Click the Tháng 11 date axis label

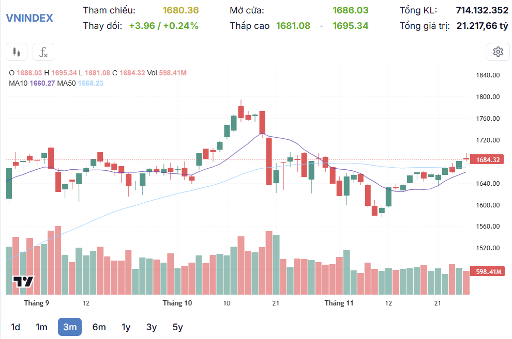point(339,303)
